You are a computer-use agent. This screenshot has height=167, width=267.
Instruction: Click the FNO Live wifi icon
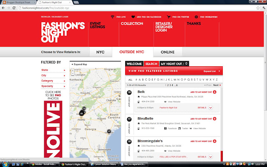pos(112,17)
